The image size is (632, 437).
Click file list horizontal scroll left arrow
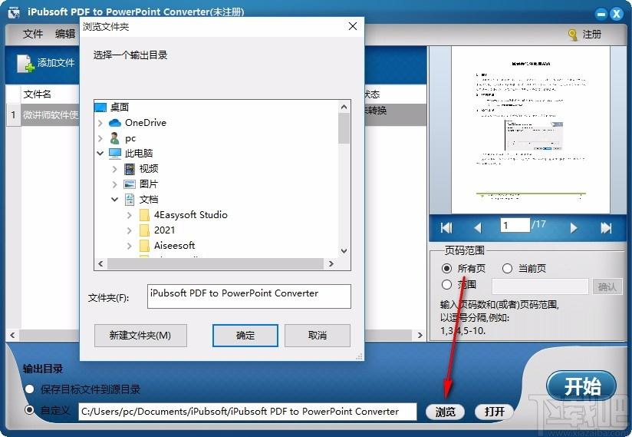pyautogui.click(x=12, y=335)
